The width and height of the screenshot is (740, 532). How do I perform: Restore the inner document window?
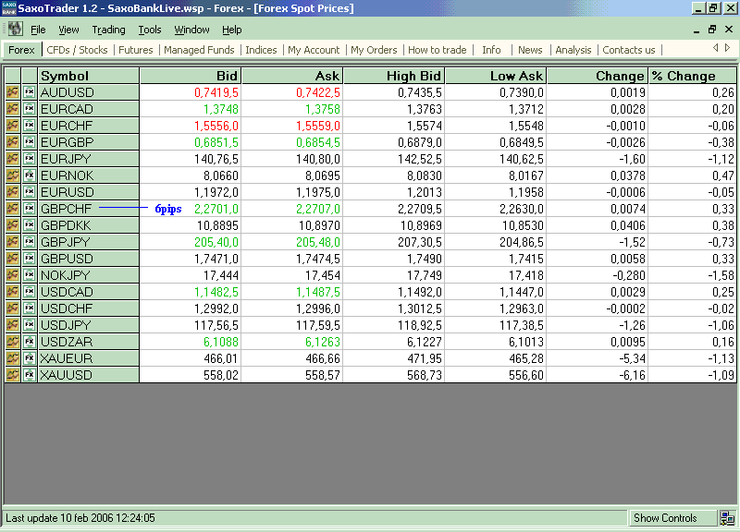[x=712, y=30]
